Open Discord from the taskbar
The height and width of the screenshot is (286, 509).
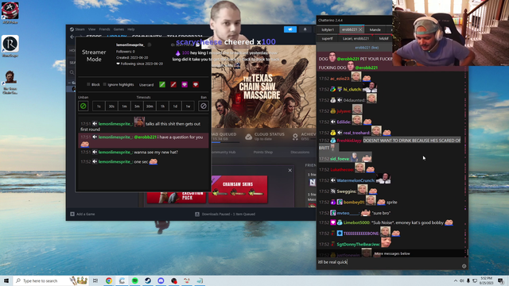(161, 280)
